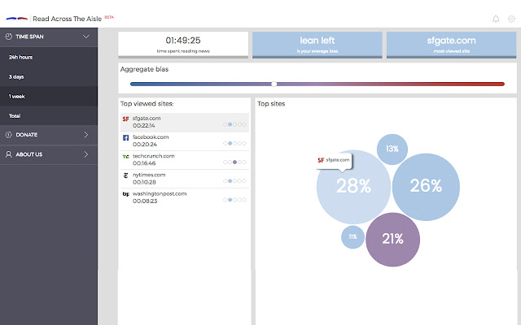This screenshot has width=521, height=325.
Task: Click the sfgate.com most viewed site card
Action: (x=450, y=44)
